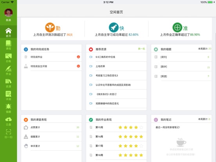
Task: Open 云盘 cloud drive icon
Action: (x=8, y=121)
